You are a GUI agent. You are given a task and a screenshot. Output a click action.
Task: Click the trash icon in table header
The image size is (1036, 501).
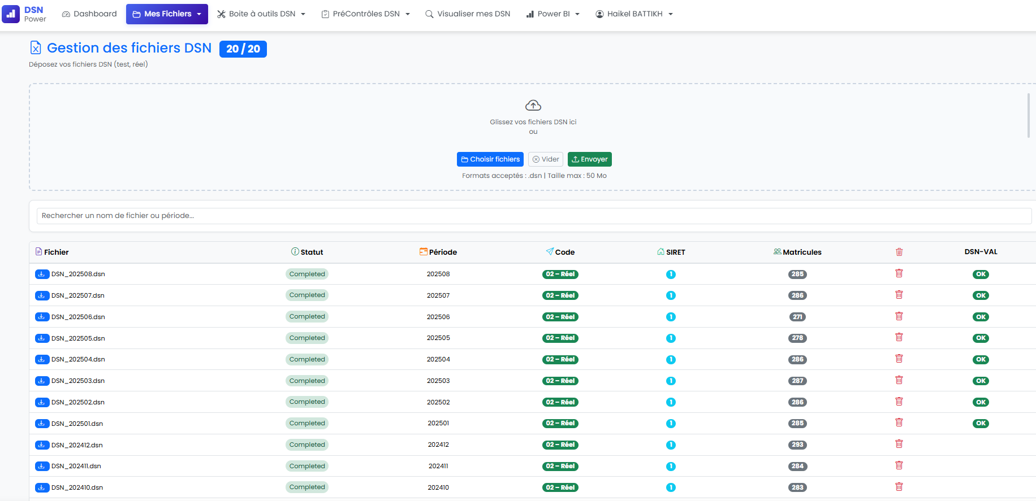point(899,252)
